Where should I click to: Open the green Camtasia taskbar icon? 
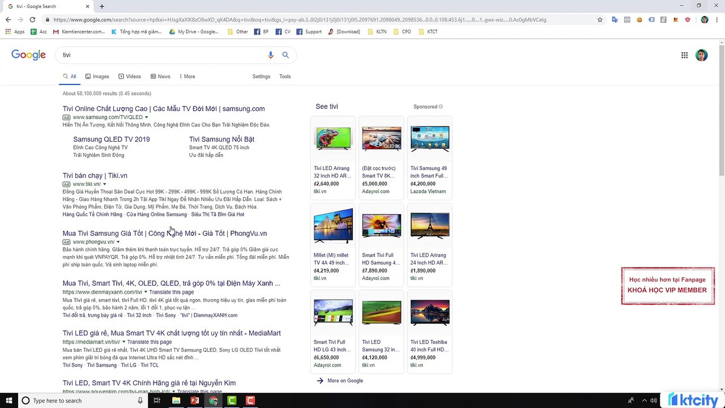232,401
